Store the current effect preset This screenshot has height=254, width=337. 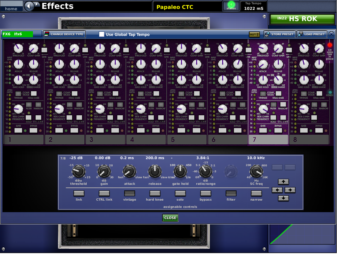pyautogui.click(x=279, y=34)
